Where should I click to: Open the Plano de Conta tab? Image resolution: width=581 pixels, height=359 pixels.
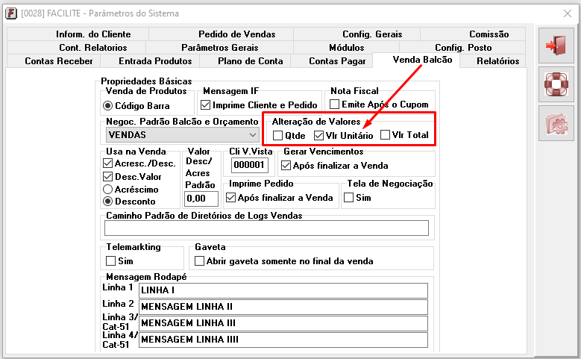pos(245,60)
